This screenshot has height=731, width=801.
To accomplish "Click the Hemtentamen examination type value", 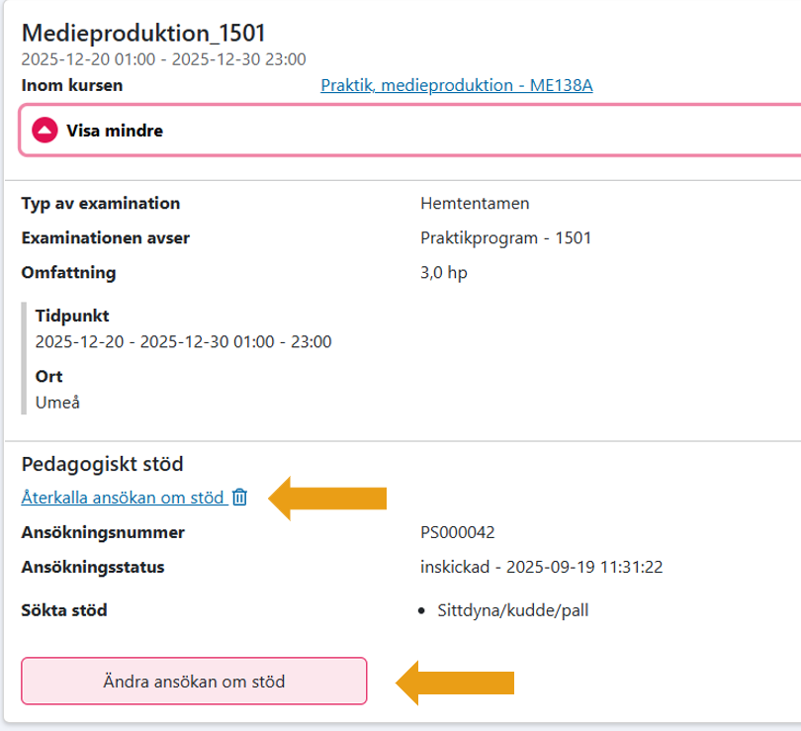I will tap(475, 204).
